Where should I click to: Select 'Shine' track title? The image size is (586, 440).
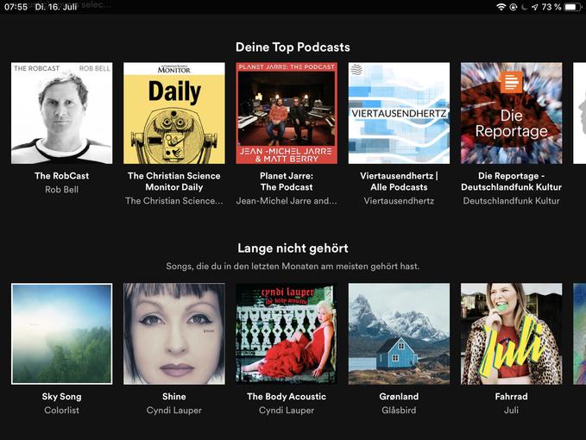[174, 397]
